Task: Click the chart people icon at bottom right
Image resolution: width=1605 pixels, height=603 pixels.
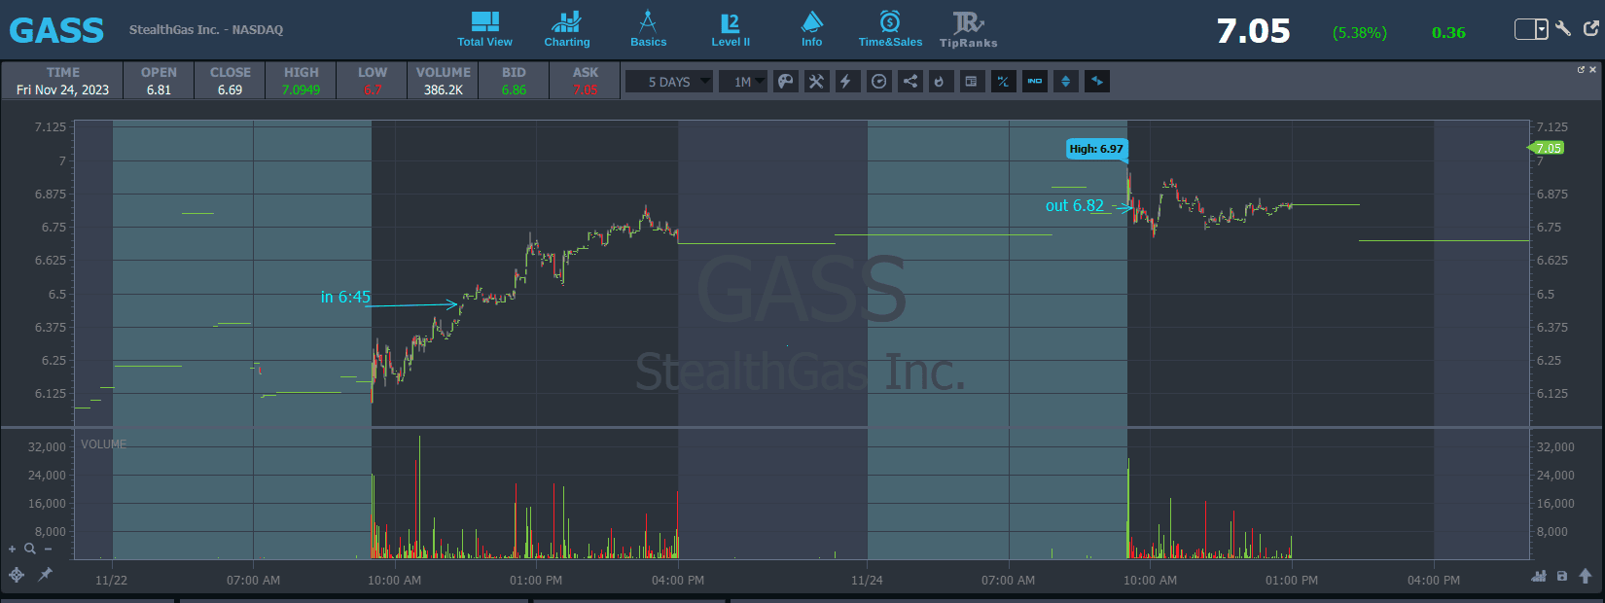Action: (x=1539, y=576)
